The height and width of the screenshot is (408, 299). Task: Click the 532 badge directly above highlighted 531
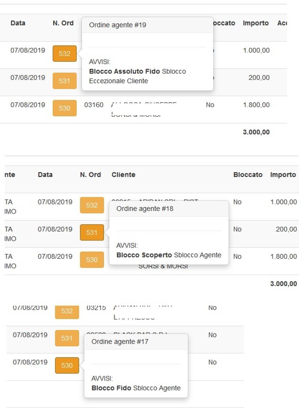pos(92,205)
